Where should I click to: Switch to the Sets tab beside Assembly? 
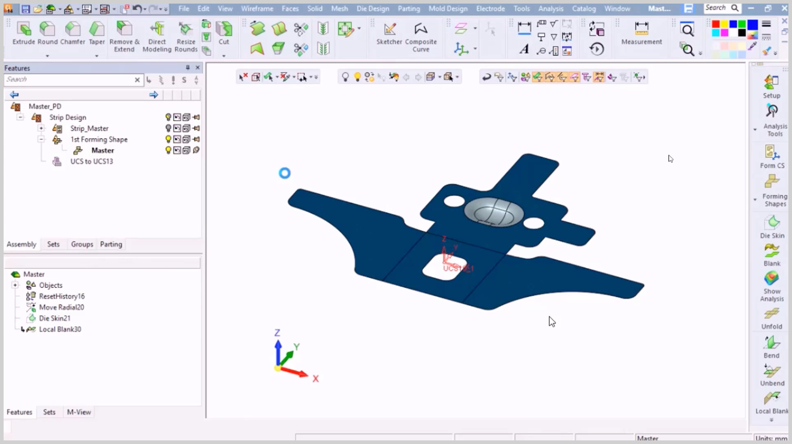point(53,244)
